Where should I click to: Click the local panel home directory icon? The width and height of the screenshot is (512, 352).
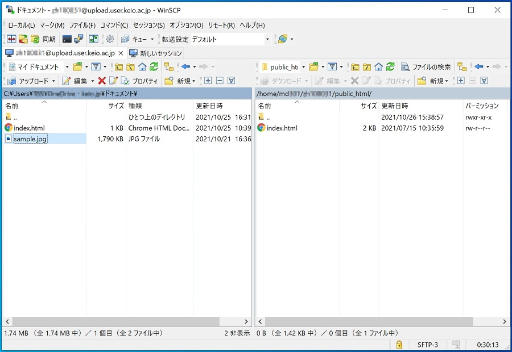[x=142, y=67]
